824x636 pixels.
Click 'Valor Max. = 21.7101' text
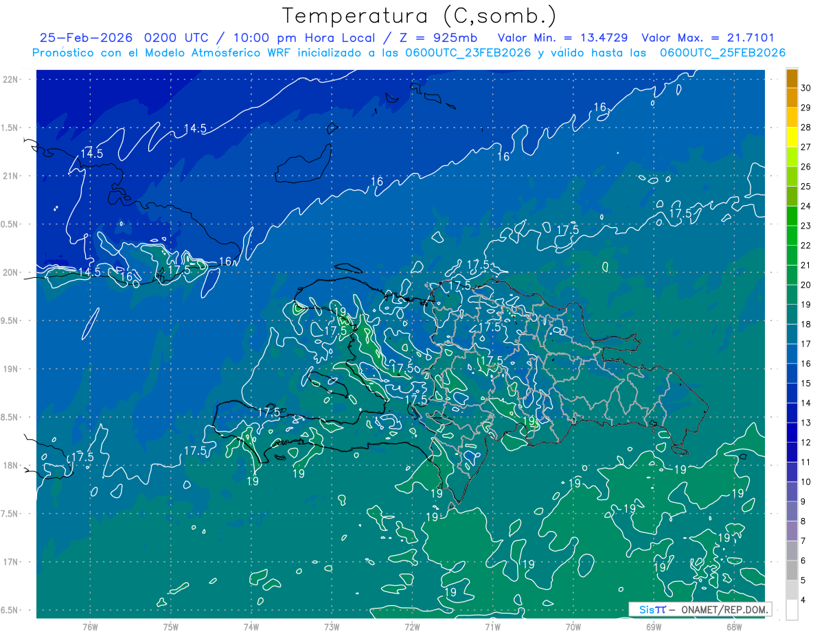click(x=708, y=38)
